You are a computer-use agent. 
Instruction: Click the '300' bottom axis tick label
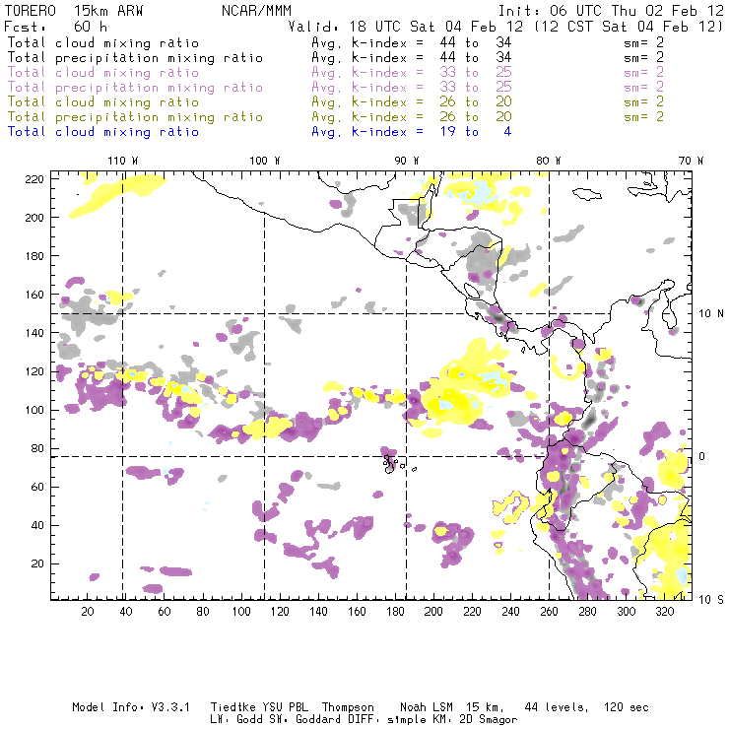click(x=627, y=612)
